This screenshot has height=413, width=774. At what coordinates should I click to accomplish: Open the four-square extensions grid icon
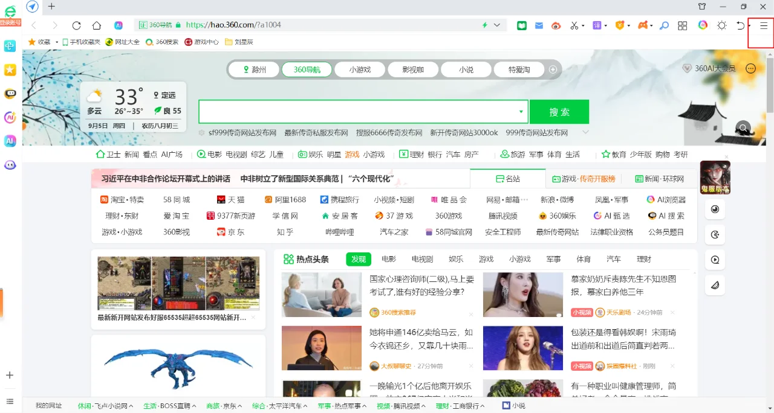pos(683,25)
